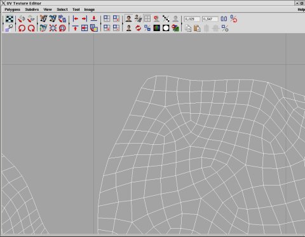Screen dimensions: 305x237
Task: Sew selected UV edges together icon
Action: (53, 19)
